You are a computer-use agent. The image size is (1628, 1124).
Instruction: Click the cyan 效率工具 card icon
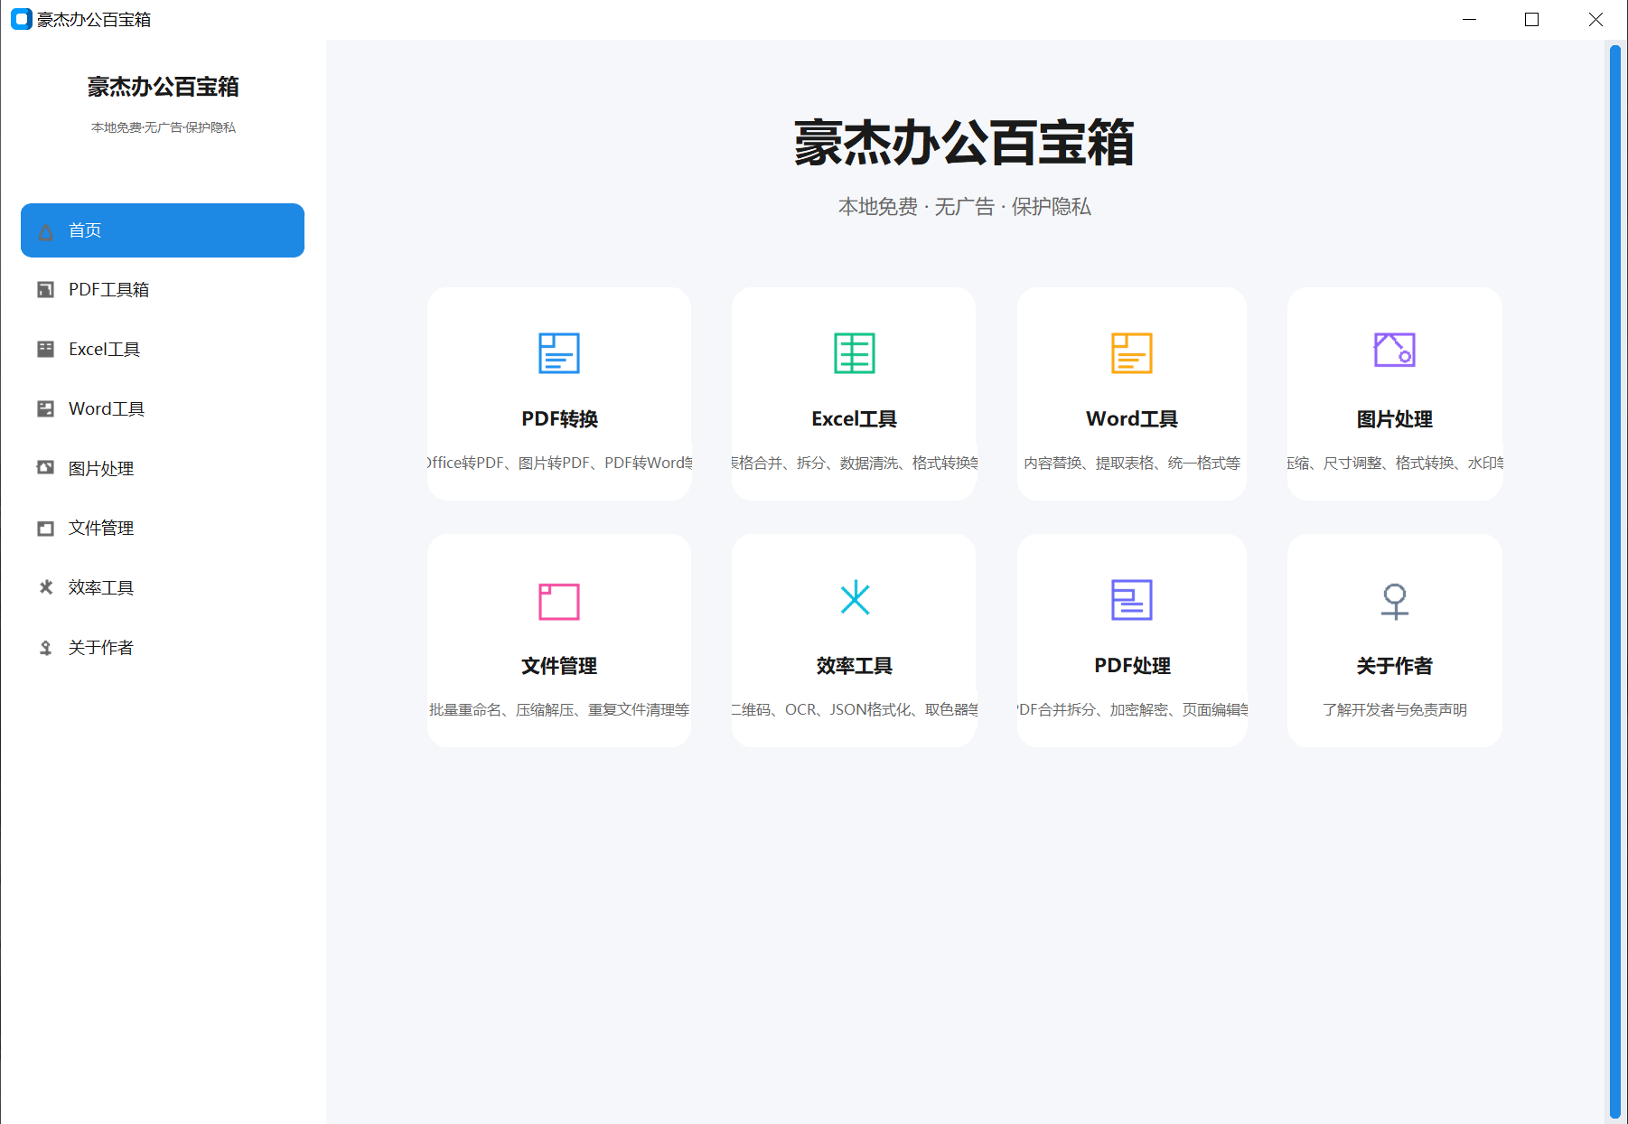coord(855,598)
